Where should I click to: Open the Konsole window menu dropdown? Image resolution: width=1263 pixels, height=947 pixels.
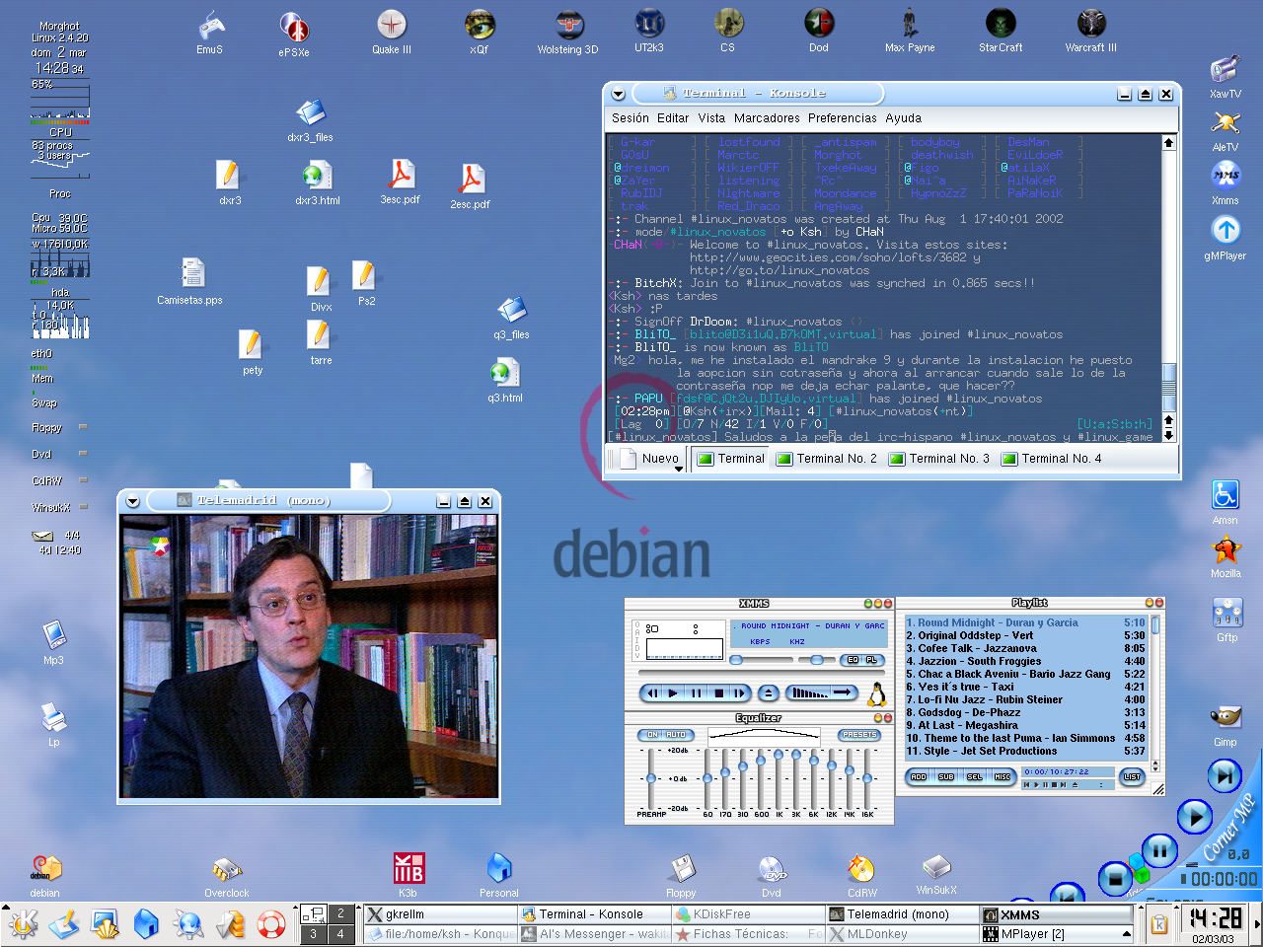(x=619, y=94)
